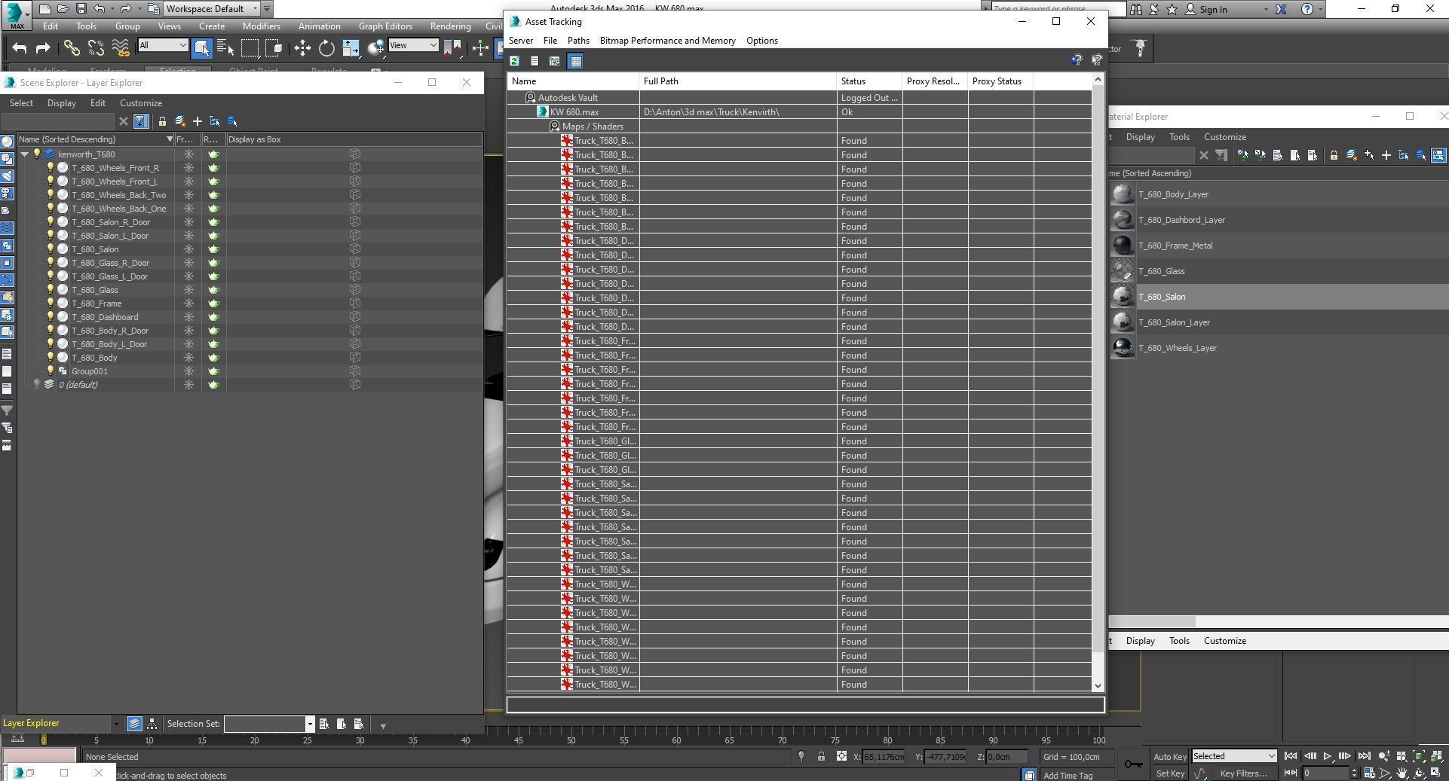Screen dimensions: 1449x781
Task: Activate the Select and Rotate tool
Action: tap(326, 48)
